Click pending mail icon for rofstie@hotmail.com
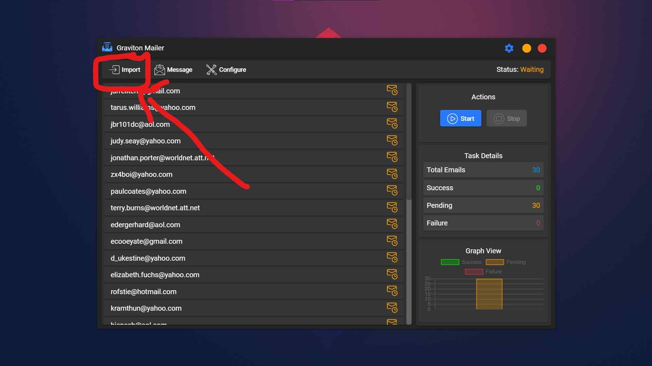This screenshot has height=366, width=652. [392, 291]
